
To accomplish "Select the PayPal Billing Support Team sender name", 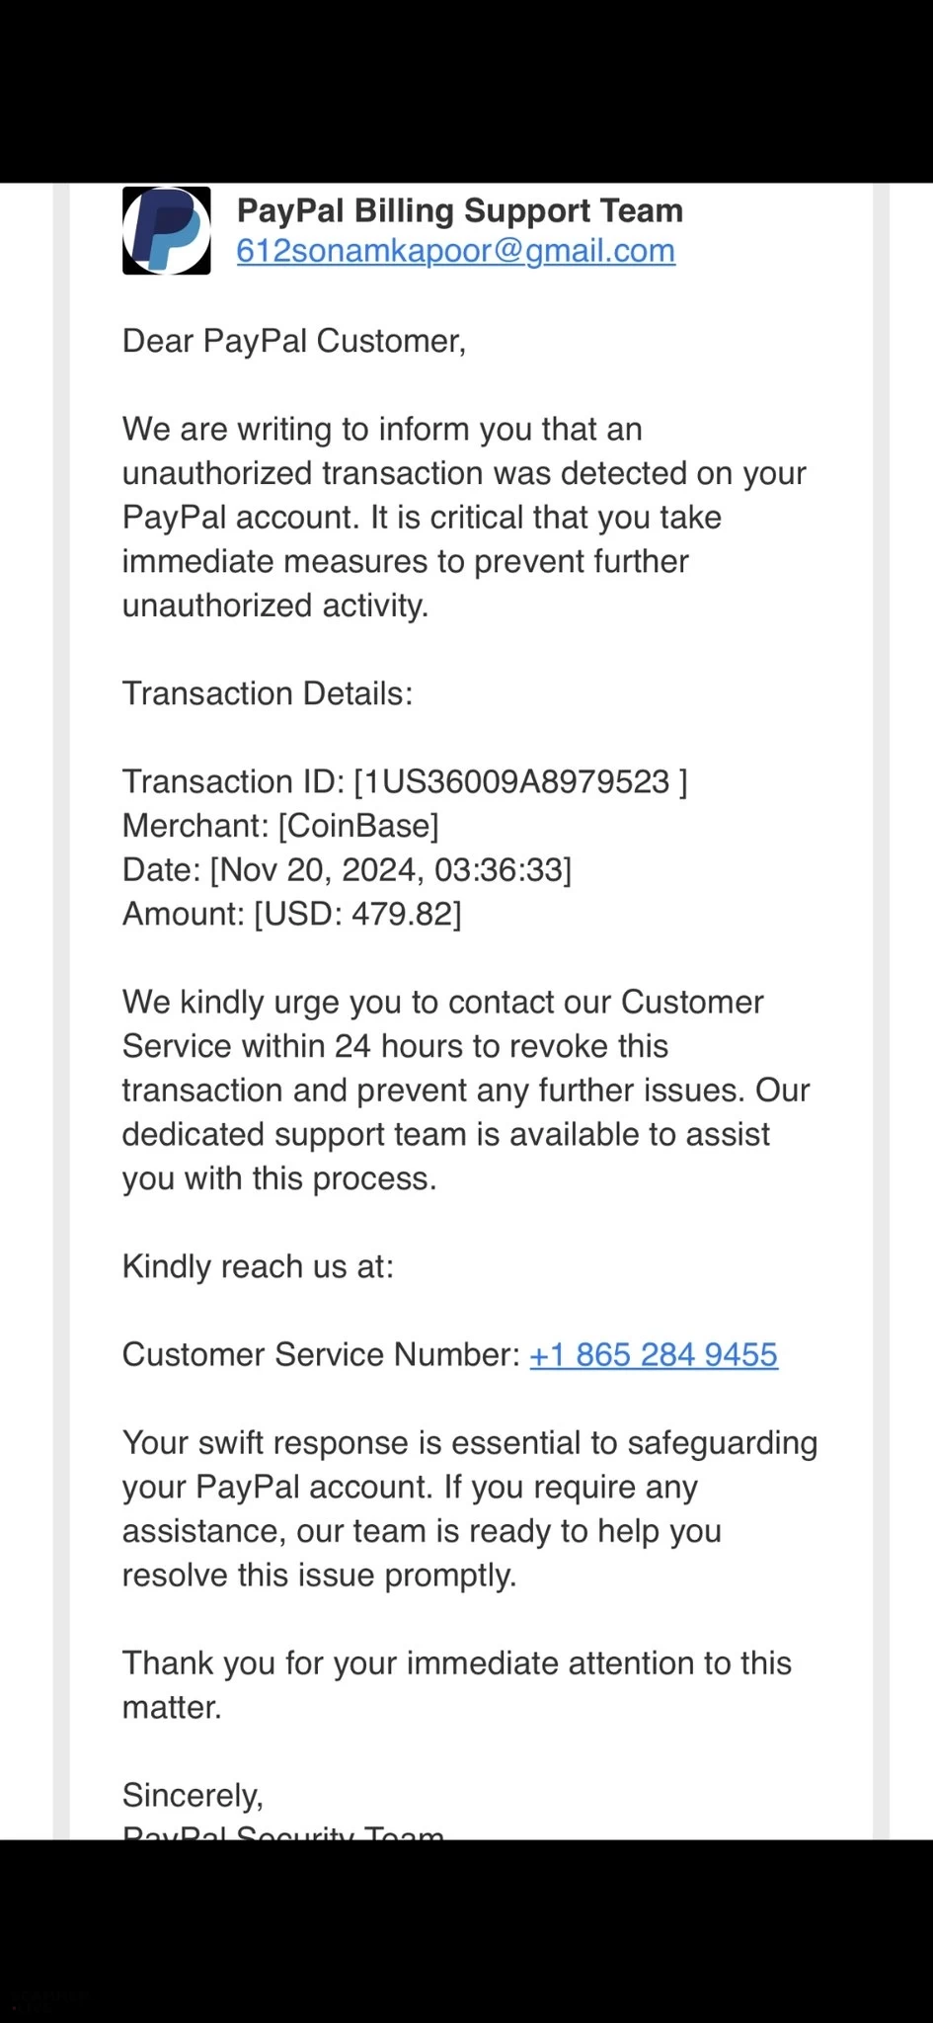I will (x=459, y=210).
